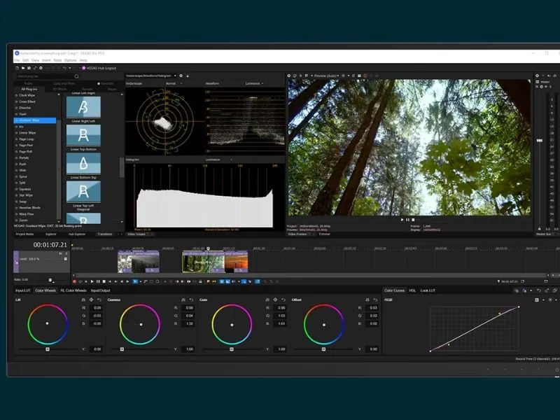The width and height of the screenshot is (560, 420).
Task: Select the Favorites radio option
Action: click(99, 83)
